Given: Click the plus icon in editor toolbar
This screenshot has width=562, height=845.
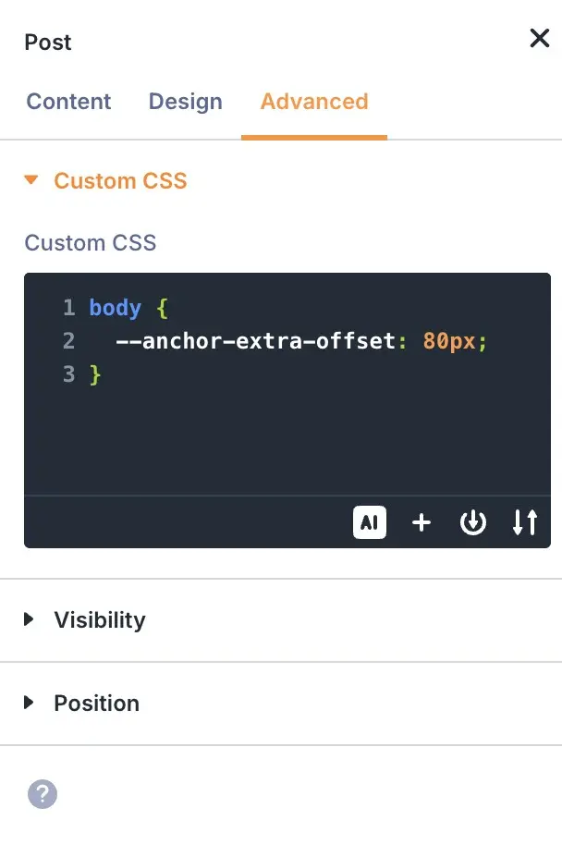Looking at the screenshot, I should (x=421, y=523).
